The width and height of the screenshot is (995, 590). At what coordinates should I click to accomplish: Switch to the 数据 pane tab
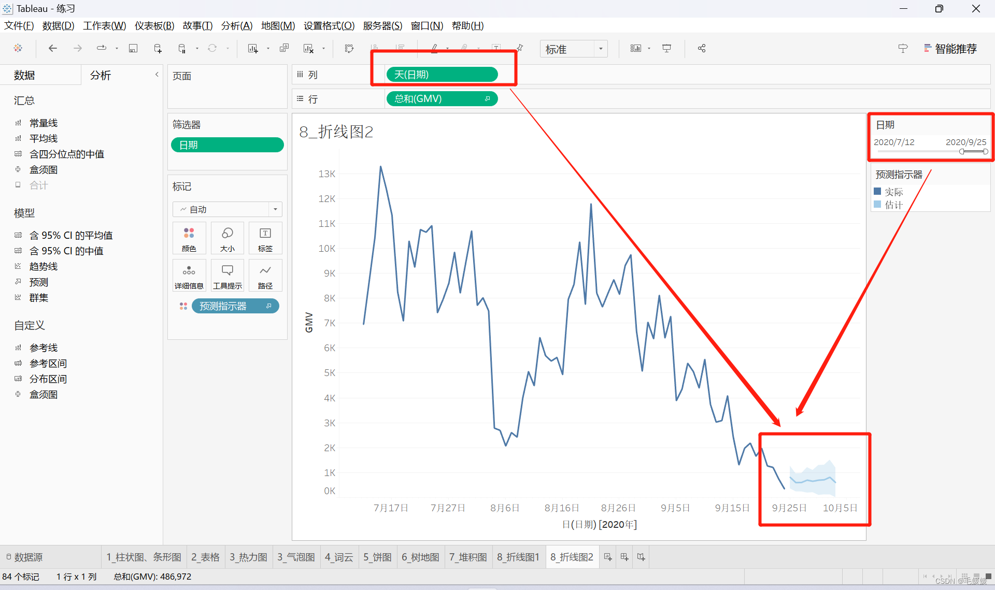pos(24,75)
